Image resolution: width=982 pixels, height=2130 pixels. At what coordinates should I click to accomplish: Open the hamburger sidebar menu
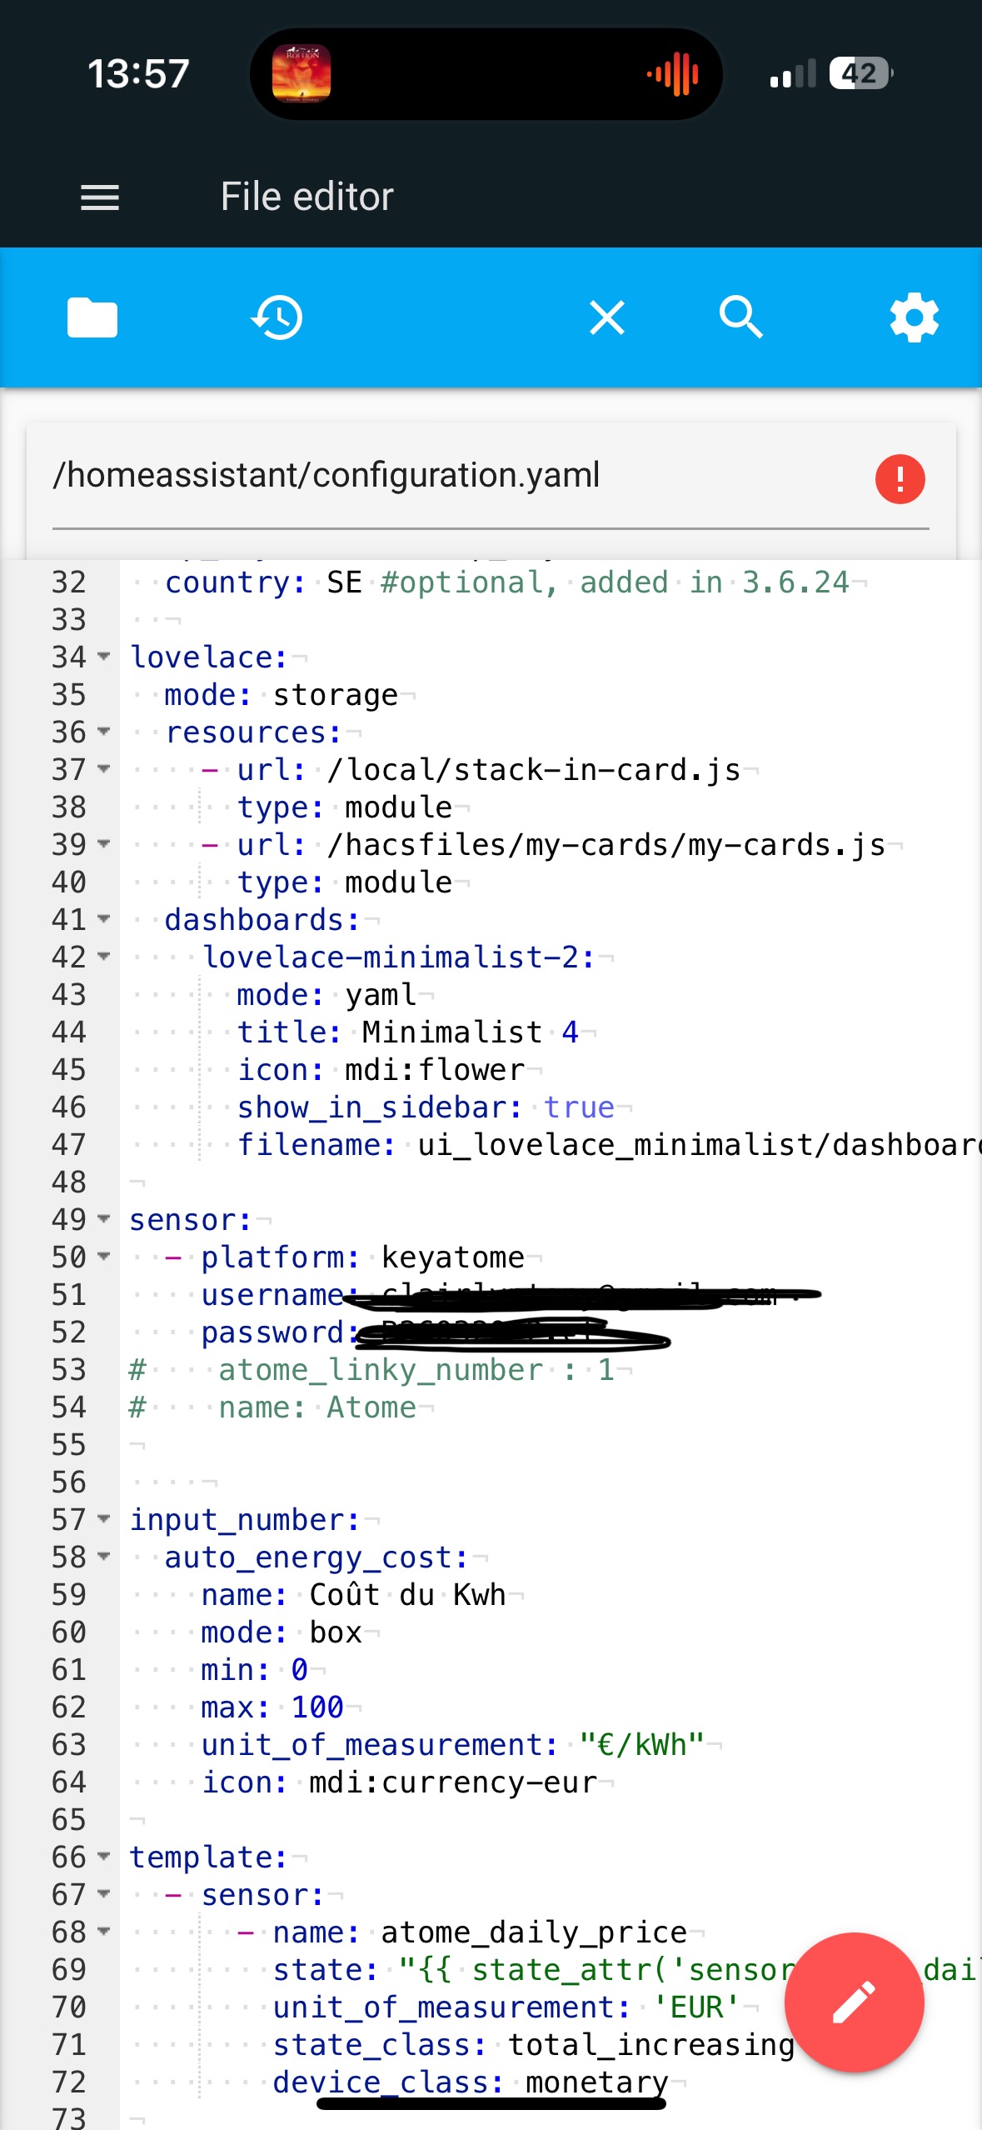(x=100, y=197)
